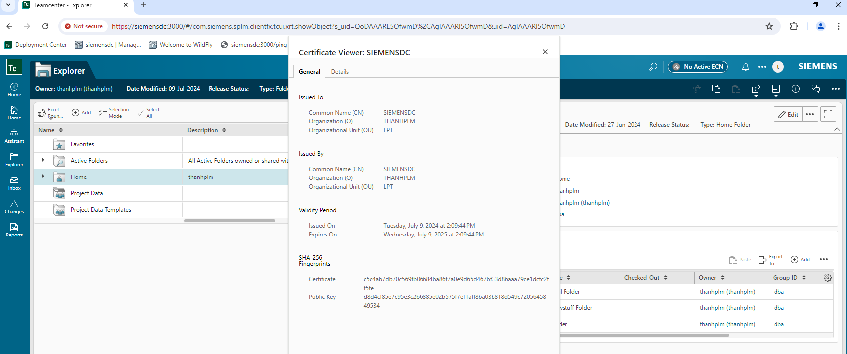Sort by the Owner column
This screenshot has width=847, height=354.
tap(723, 278)
